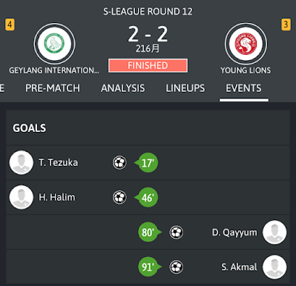
Task: Click the soccer ball icon for Halim's goal
Action: tap(119, 197)
